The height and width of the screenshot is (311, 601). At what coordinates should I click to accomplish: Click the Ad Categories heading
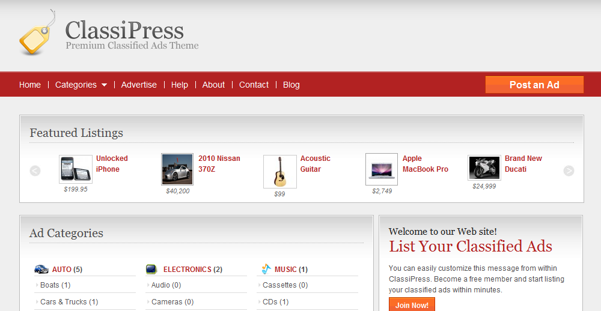(x=66, y=233)
